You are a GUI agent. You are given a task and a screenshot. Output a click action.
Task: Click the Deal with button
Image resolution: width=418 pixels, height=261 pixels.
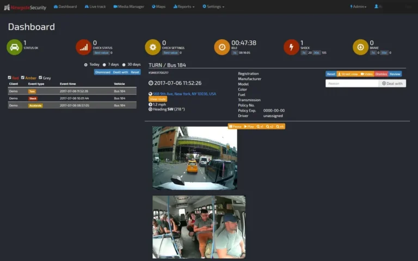pyautogui.click(x=392, y=83)
